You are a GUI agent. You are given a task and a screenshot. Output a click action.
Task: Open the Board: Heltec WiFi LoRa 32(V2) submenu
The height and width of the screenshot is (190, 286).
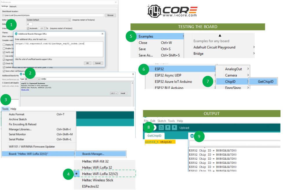[x=38, y=154]
